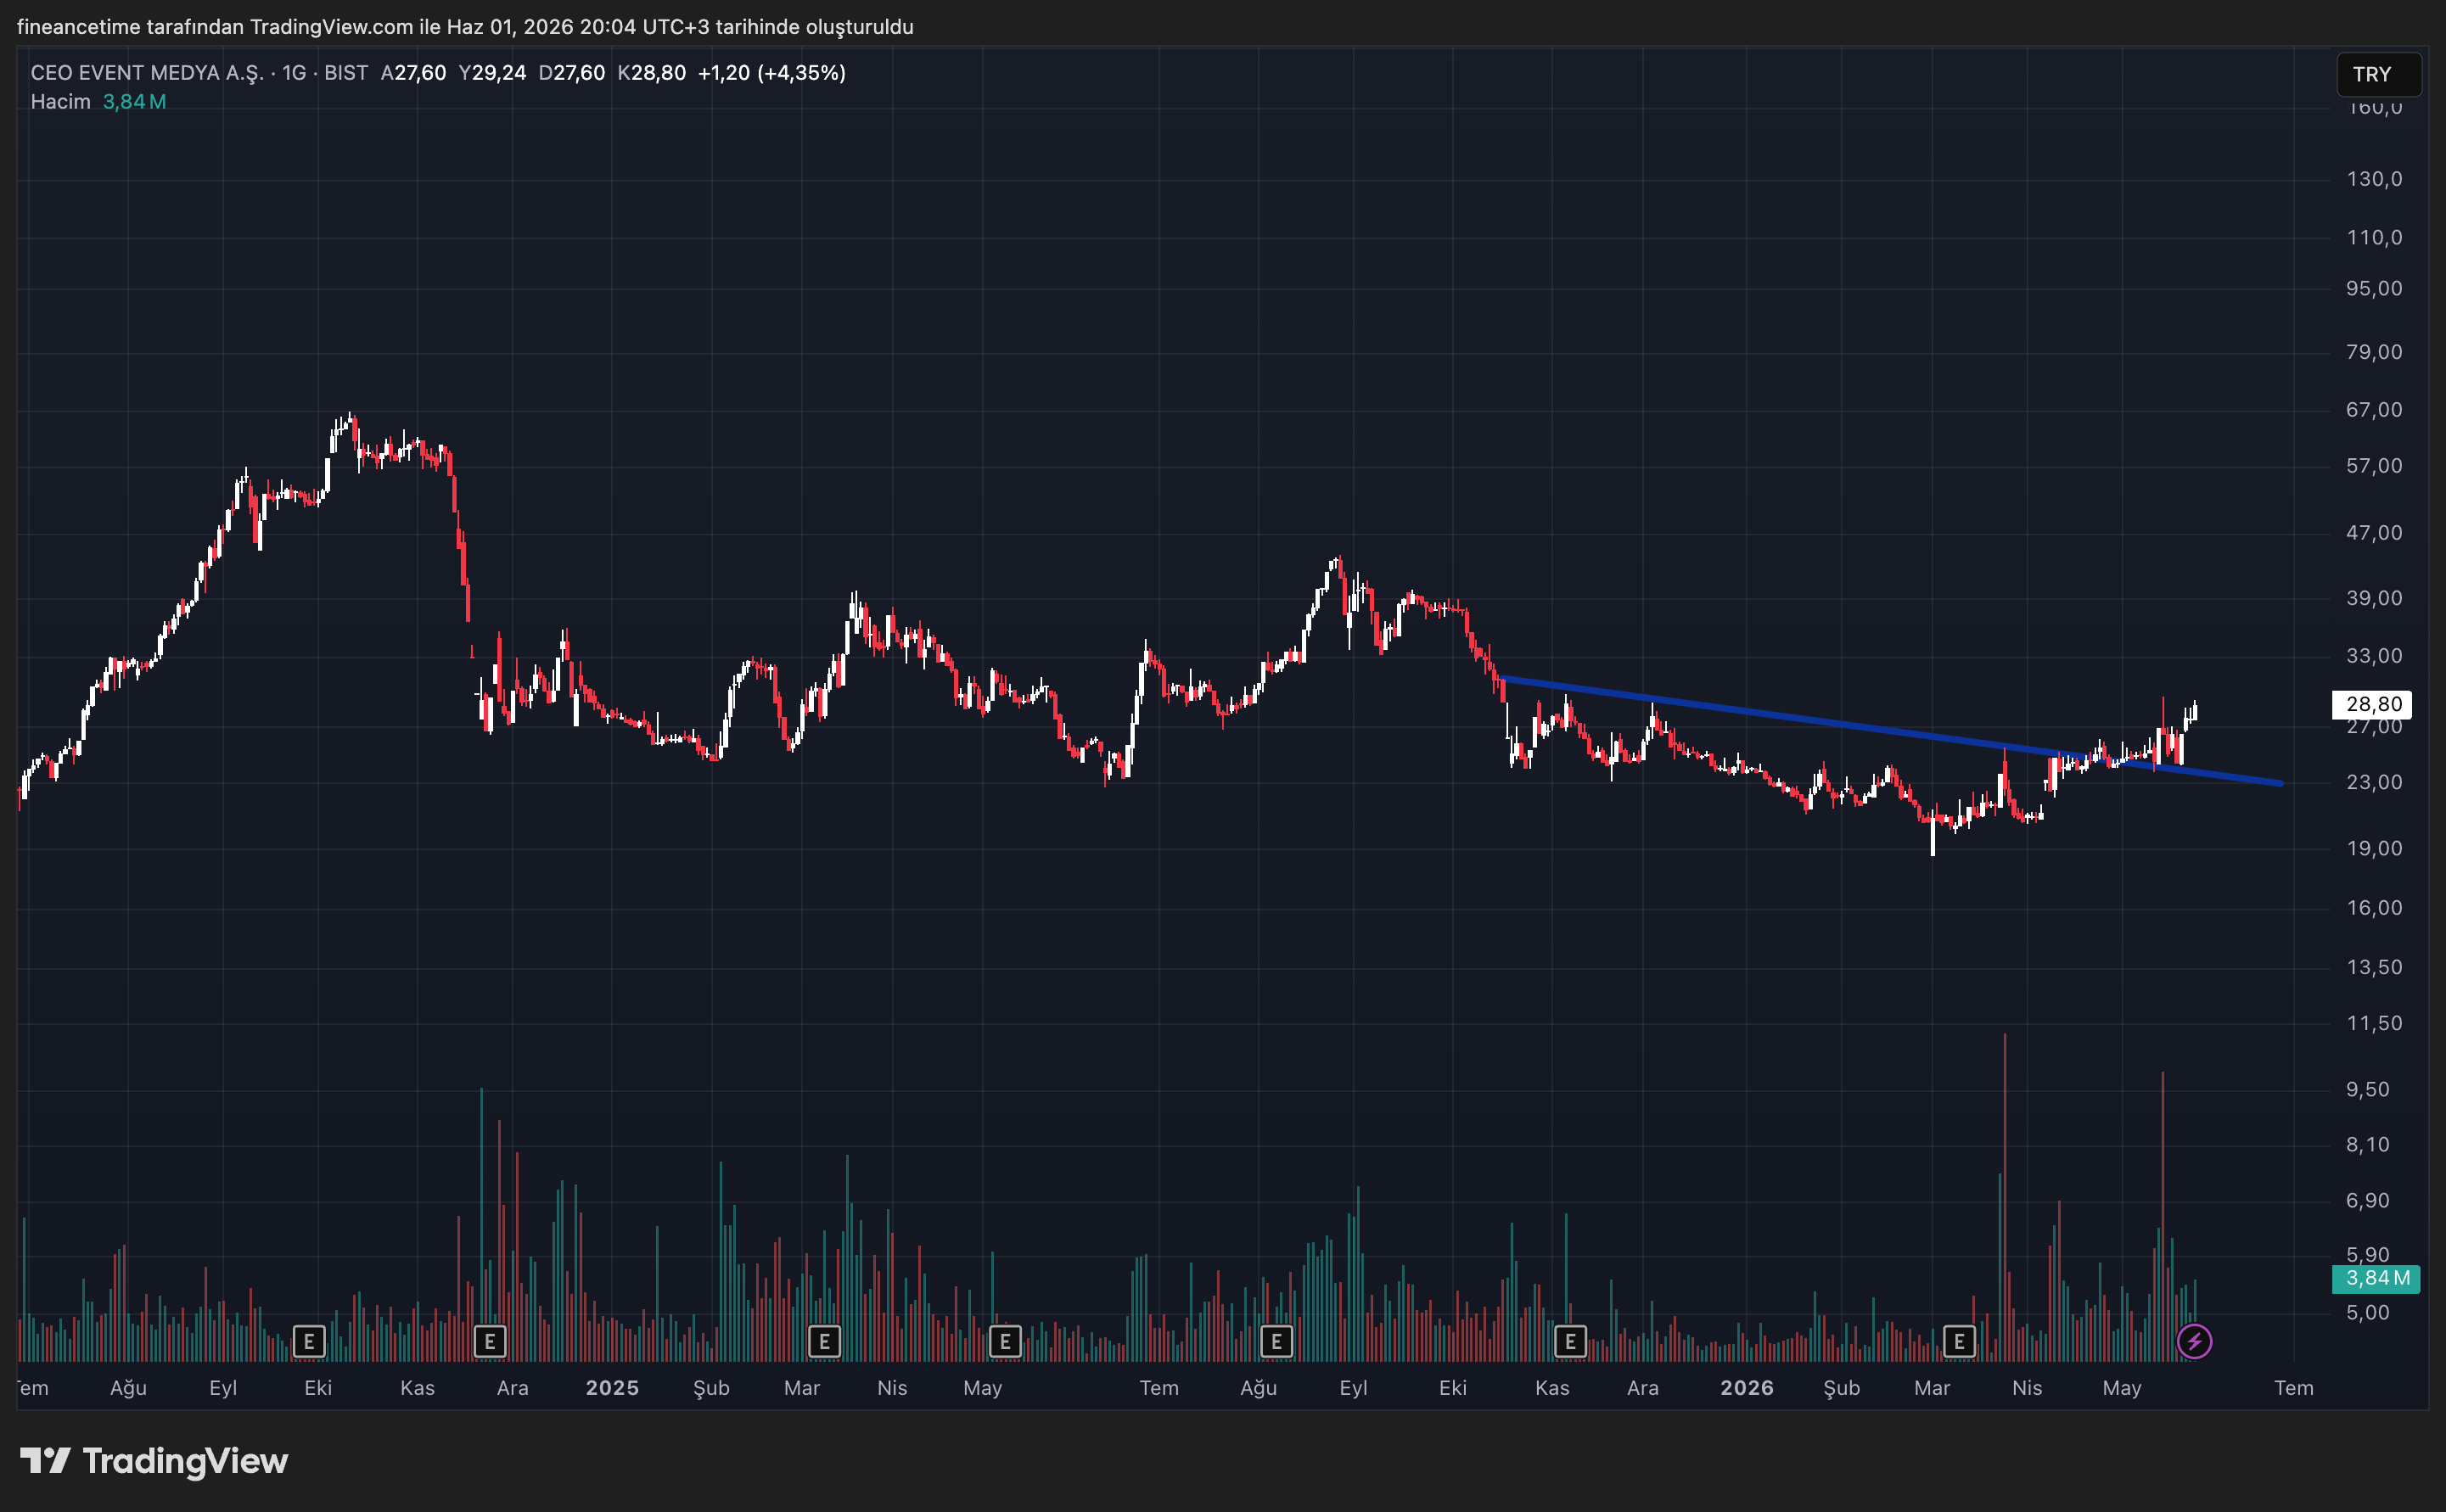2446x1512 pixels.
Task: Select the earnings E marker beside Mar 2025
Action: point(824,1341)
